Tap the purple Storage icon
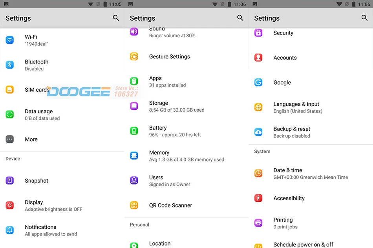373x248 pixels. (x=134, y=106)
